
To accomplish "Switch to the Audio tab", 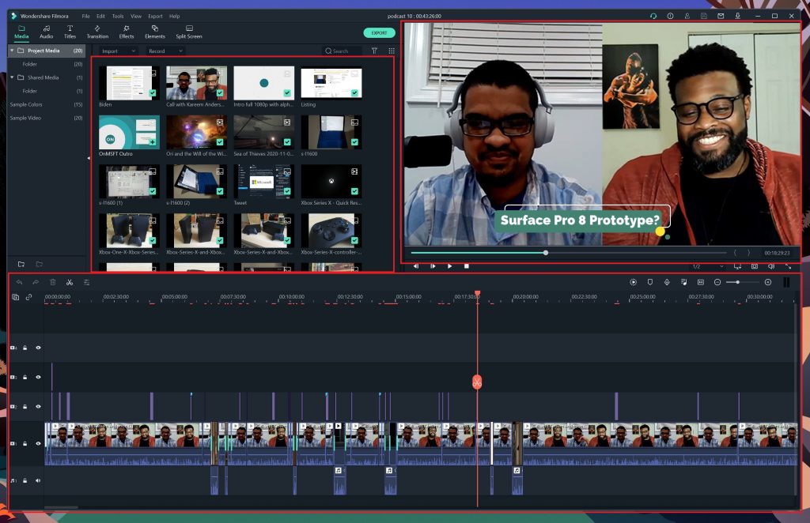I will 47,32.
